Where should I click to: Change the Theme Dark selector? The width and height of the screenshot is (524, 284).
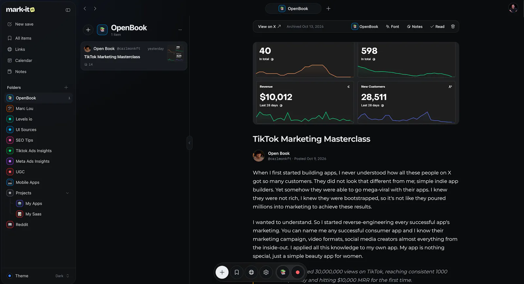point(62,276)
